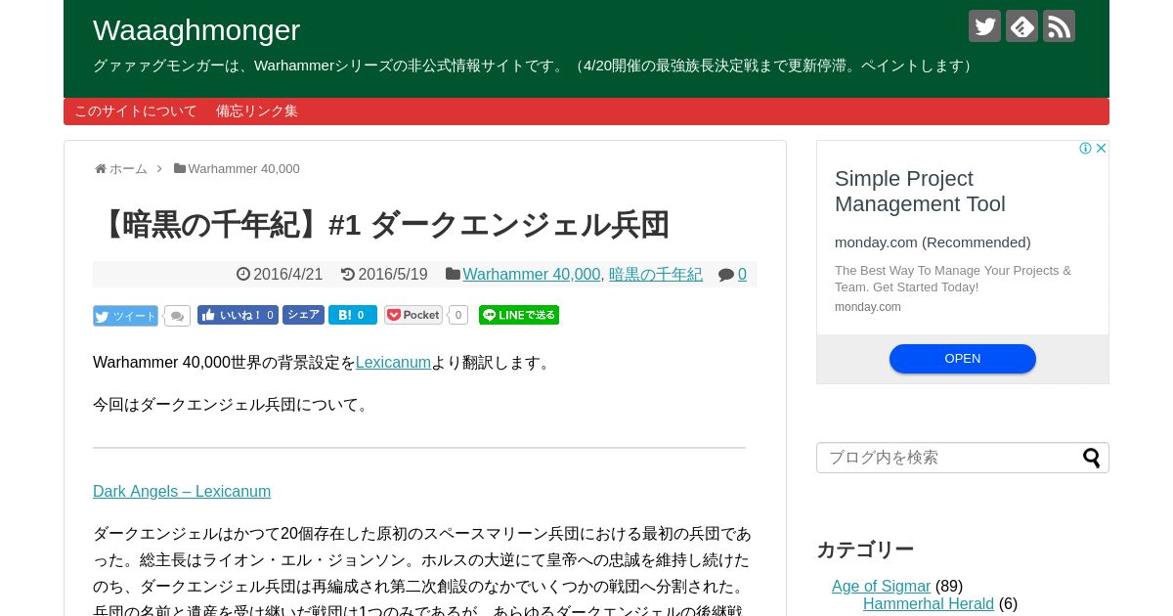The height and width of the screenshot is (616, 1173).
Task: Open the このサイトについて menu item
Action: coord(136,111)
